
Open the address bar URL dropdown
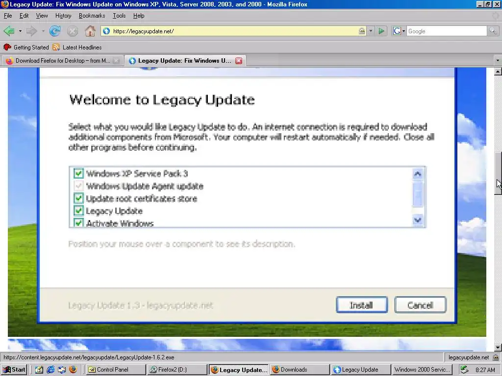[371, 31]
